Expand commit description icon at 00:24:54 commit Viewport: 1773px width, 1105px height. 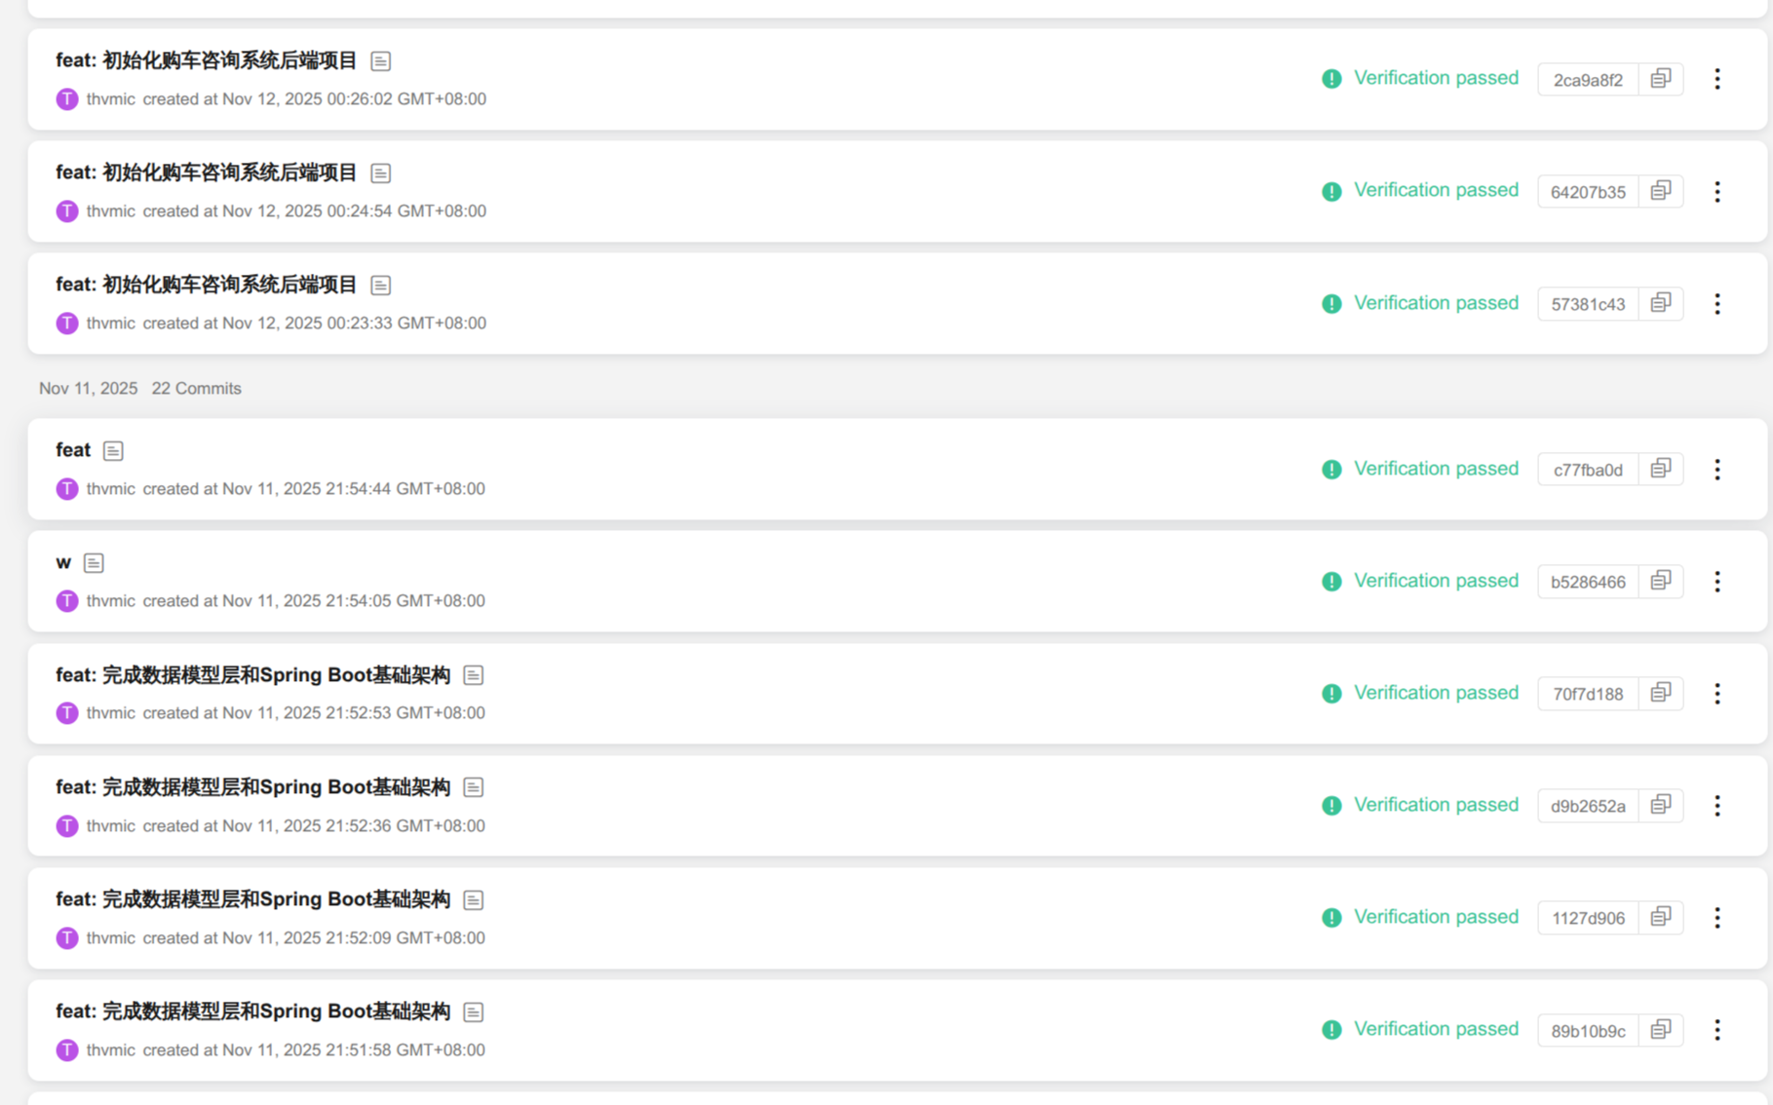(381, 173)
